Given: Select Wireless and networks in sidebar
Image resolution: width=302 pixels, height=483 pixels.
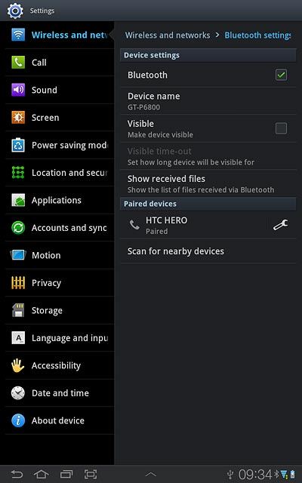Looking at the screenshot, I should [x=60, y=35].
